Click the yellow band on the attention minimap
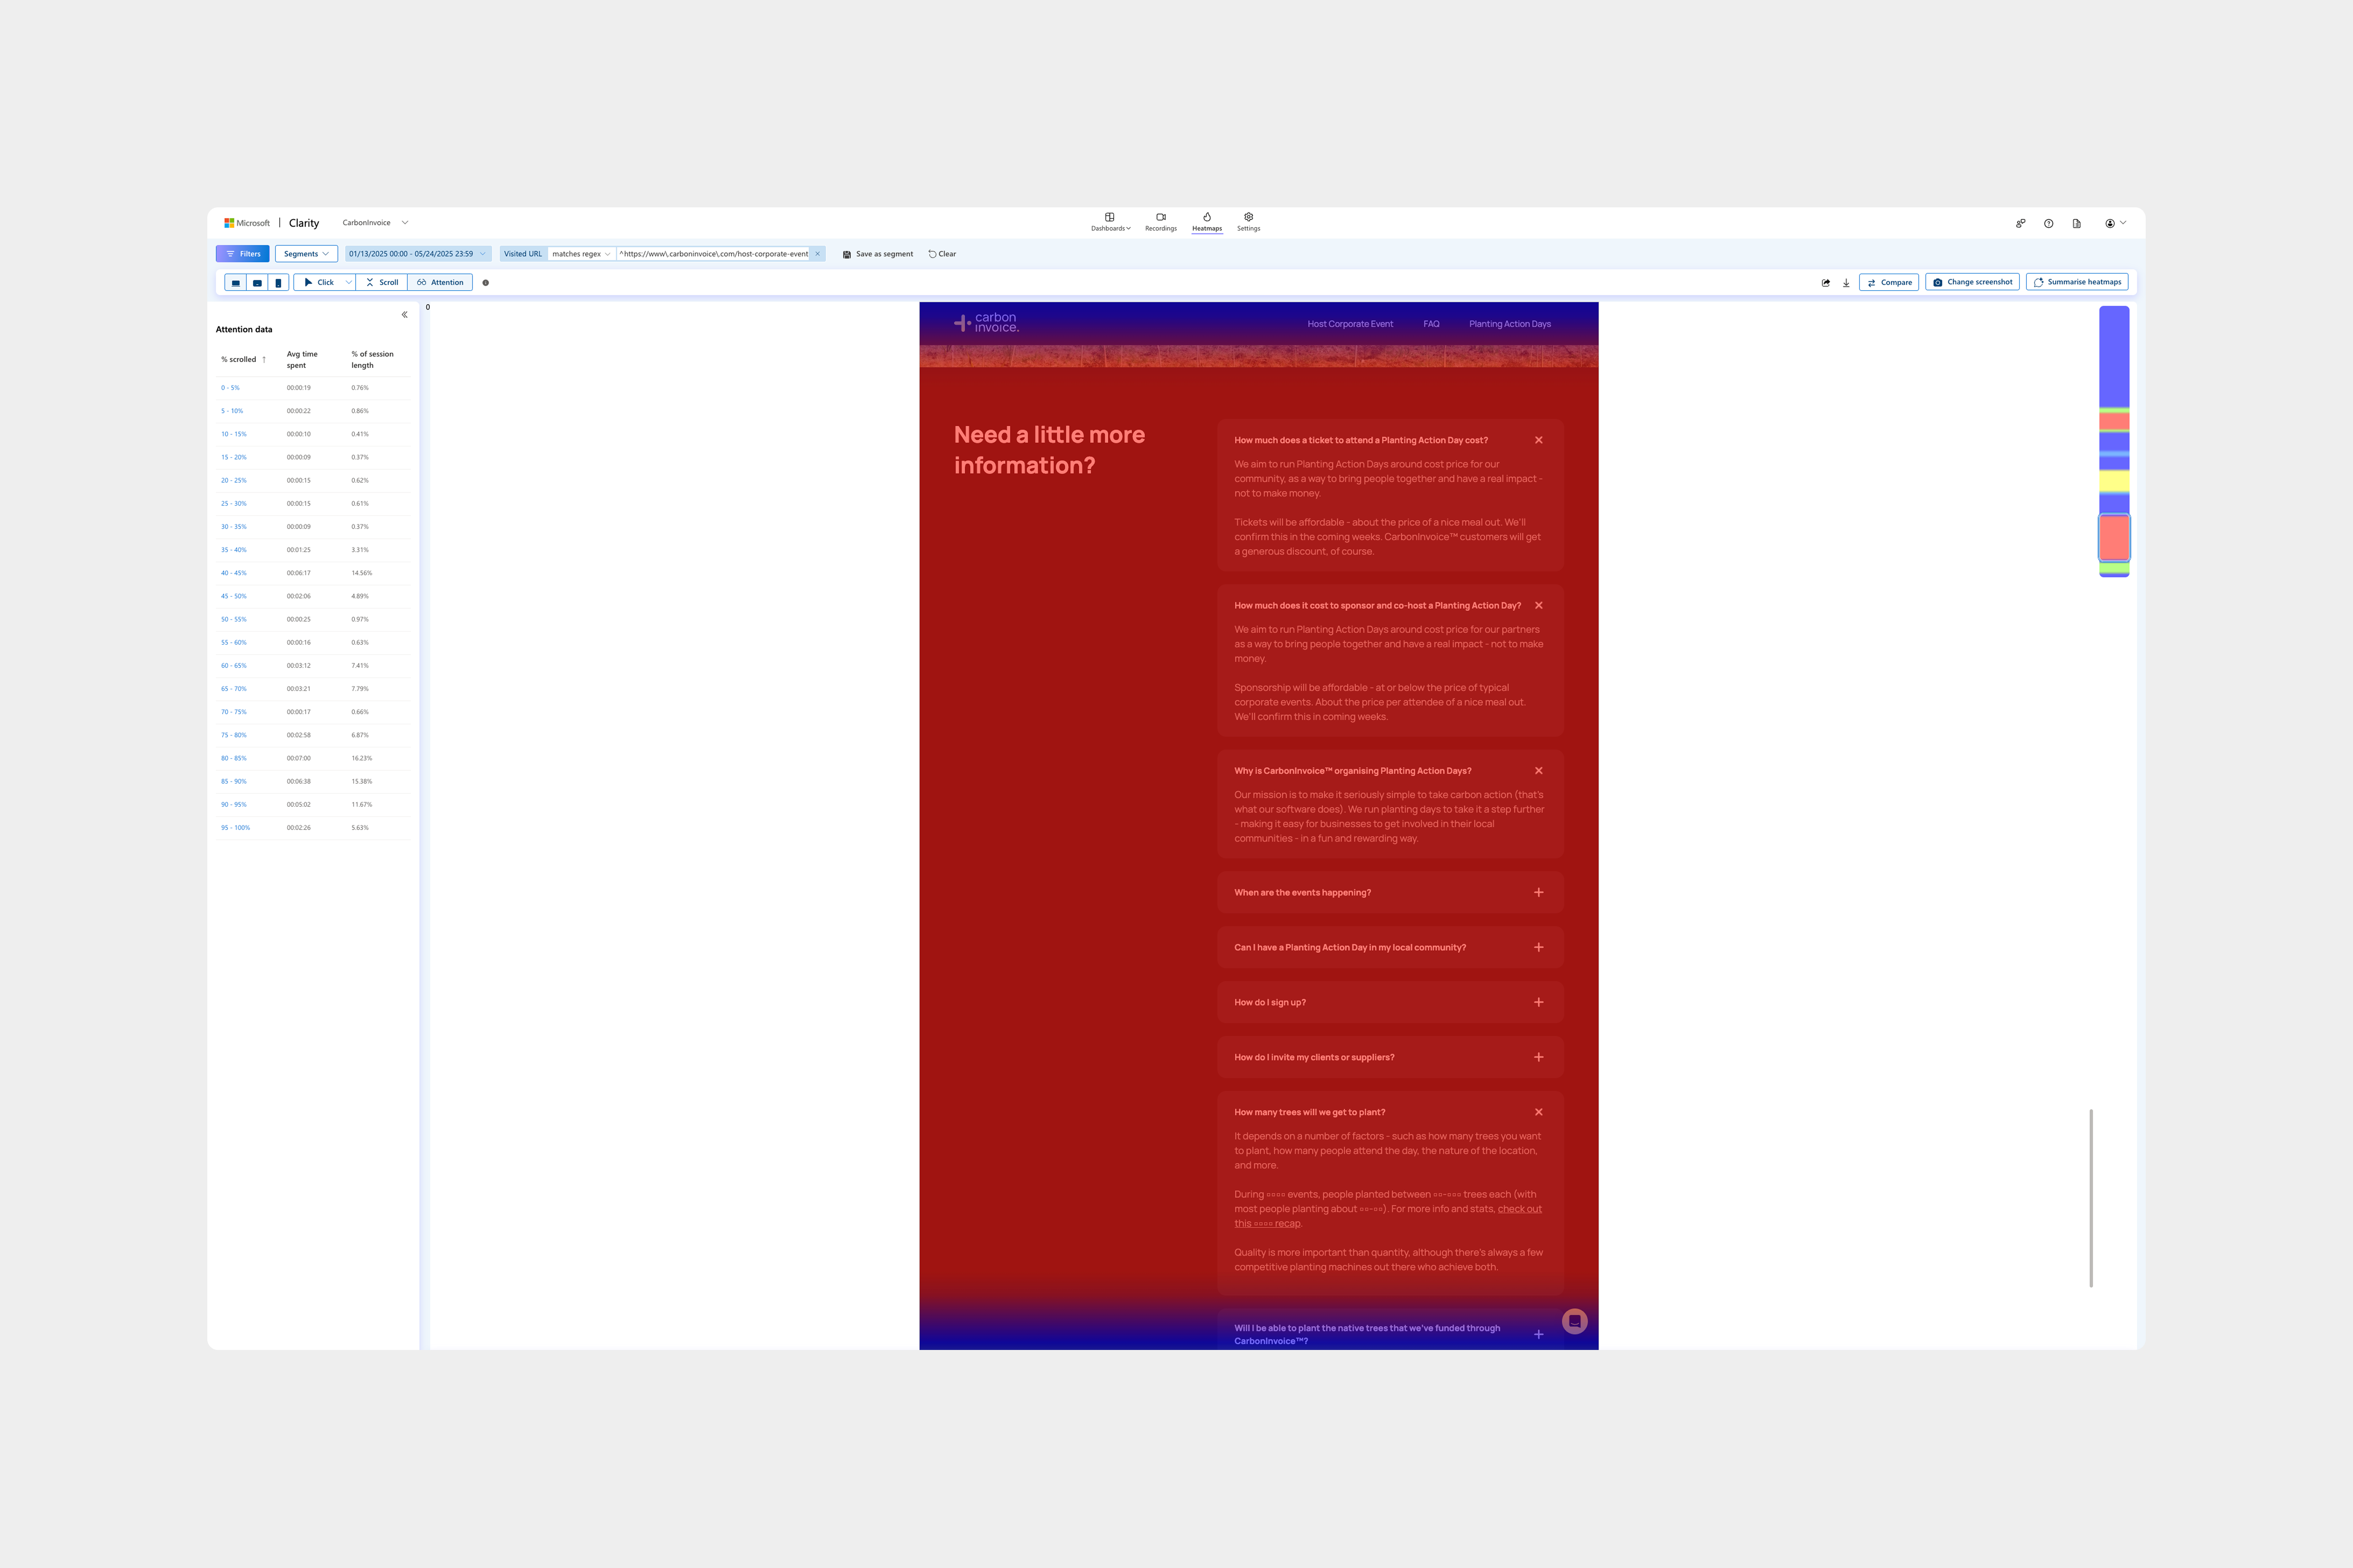 (2114, 481)
